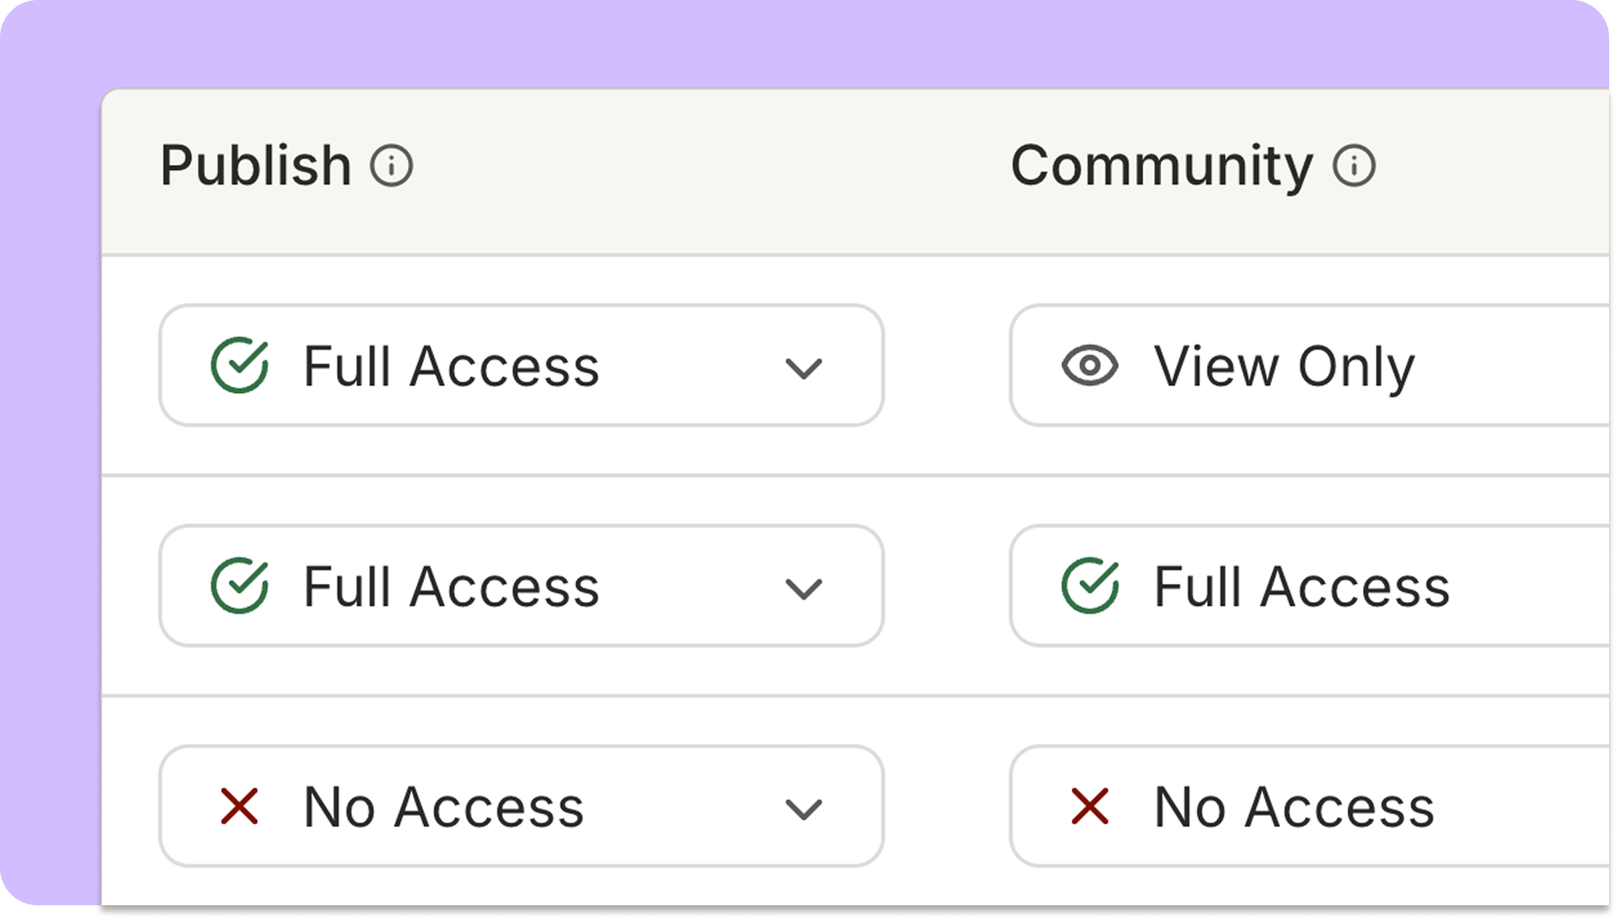Click the info icon next to Publish
1617x921 pixels.
pyautogui.click(x=391, y=166)
